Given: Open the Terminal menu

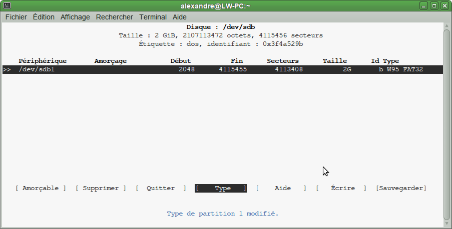Looking at the screenshot, I should (x=153, y=17).
